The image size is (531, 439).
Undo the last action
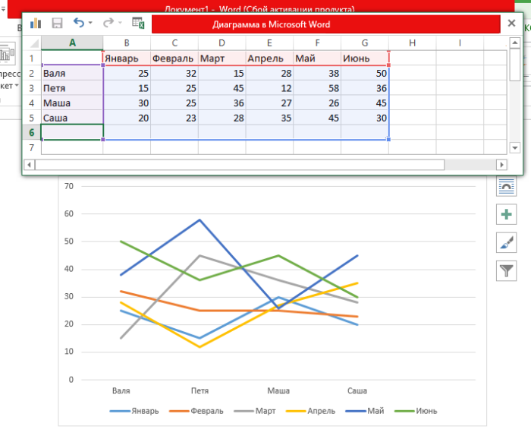[x=79, y=23]
